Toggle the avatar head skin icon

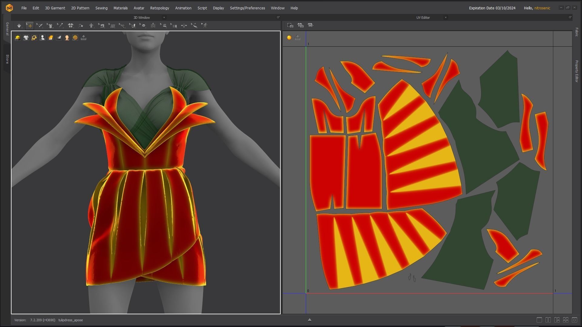(67, 38)
